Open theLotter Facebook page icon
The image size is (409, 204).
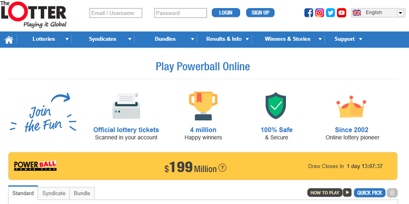pyautogui.click(x=309, y=13)
